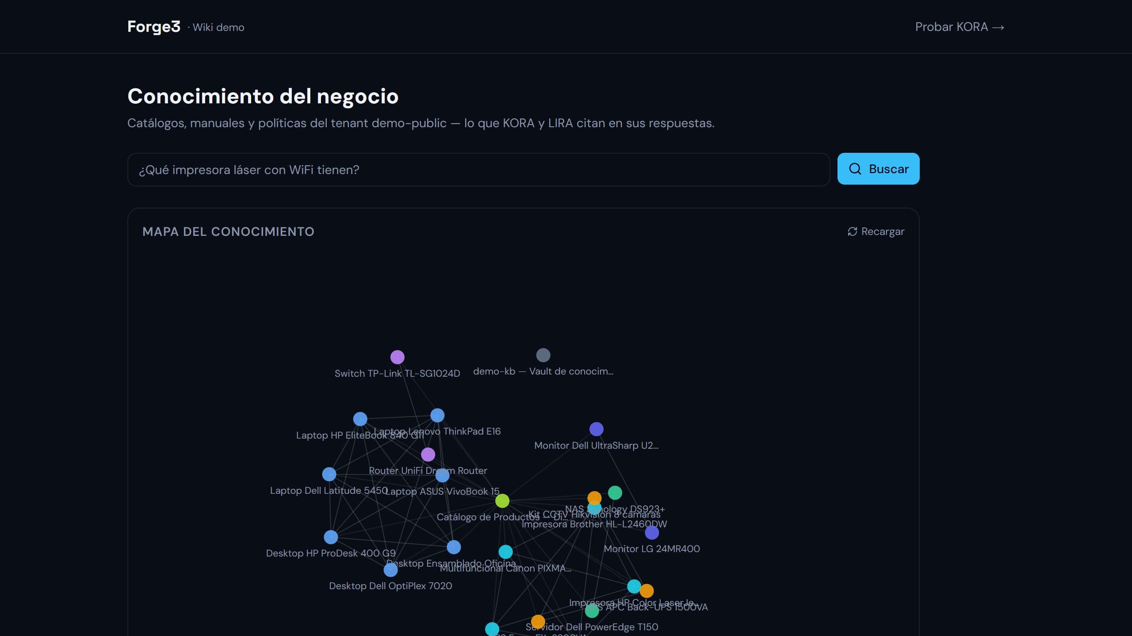Viewport: 1132px width, 636px height.
Task: Select the Laptop Dell Latitude 5450 node
Action: coord(329,474)
